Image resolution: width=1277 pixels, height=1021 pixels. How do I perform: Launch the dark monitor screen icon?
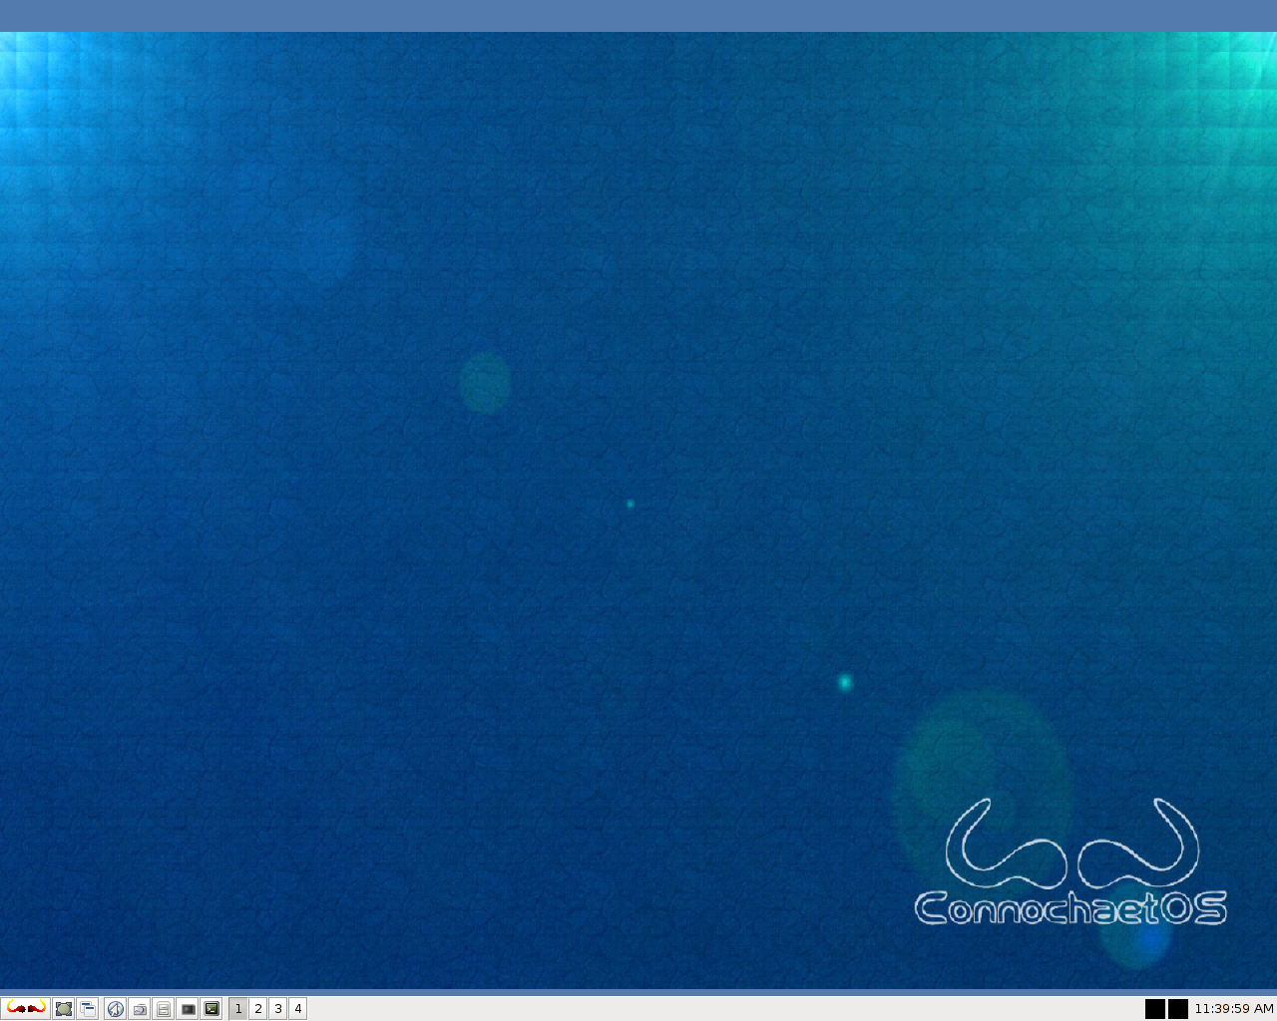pyautogui.click(x=188, y=1009)
